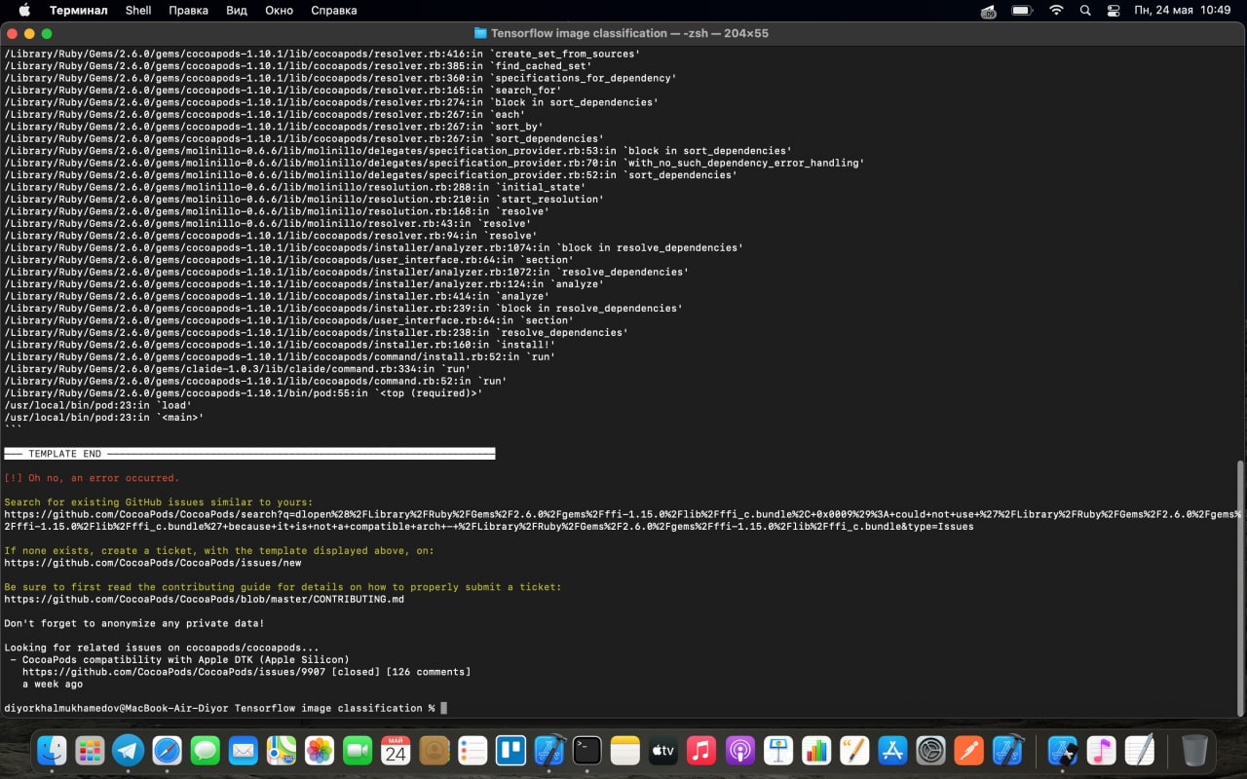
Task: Open Safari from the Dock
Action: point(167,750)
